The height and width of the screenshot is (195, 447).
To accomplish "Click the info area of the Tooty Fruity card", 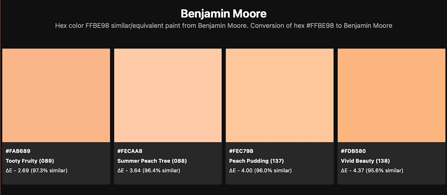I will click(x=56, y=163).
